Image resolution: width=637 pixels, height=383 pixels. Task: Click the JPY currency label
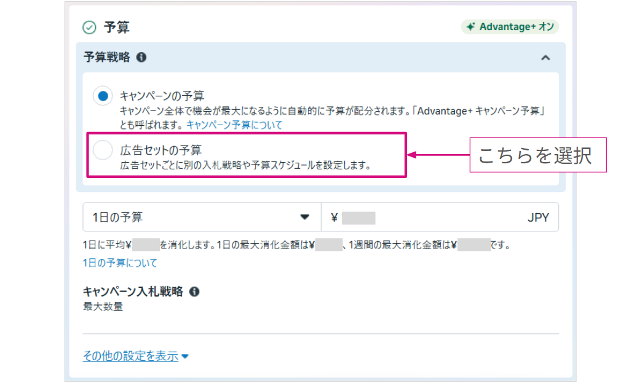[538, 217]
